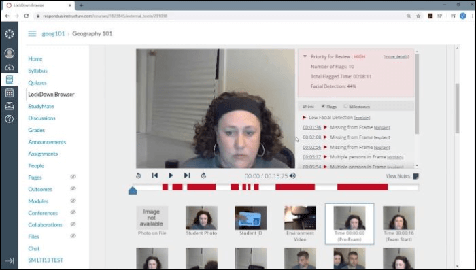Toggle the course menu hamburger icon
Image resolution: width=476 pixels, height=270 pixels.
pyautogui.click(x=32, y=33)
